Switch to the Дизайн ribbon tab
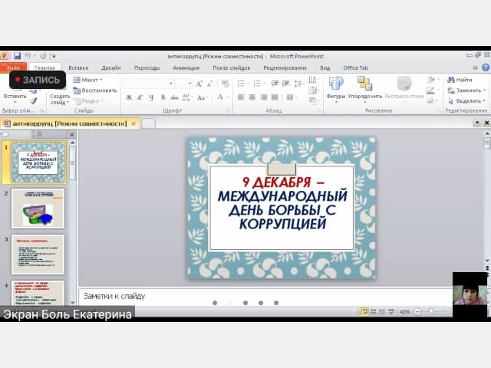Screen dimensions: 491x368 (x=110, y=67)
